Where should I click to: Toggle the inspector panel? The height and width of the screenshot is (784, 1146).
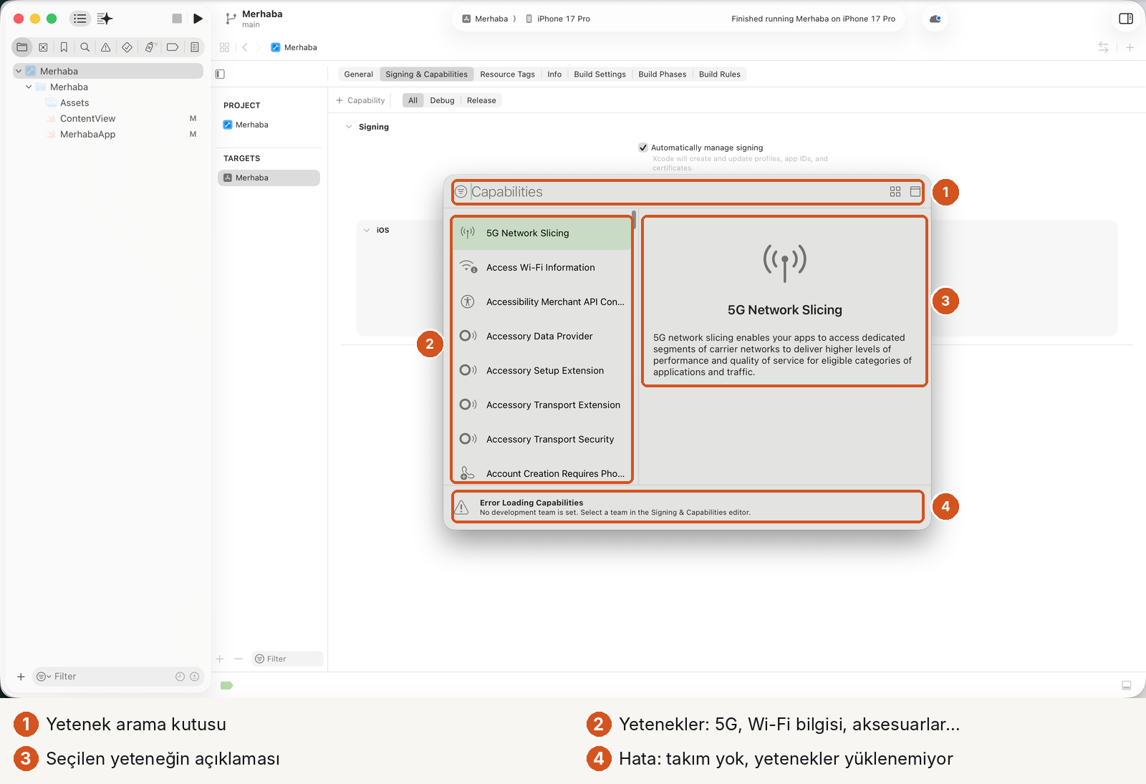pyautogui.click(x=1126, y=19)
